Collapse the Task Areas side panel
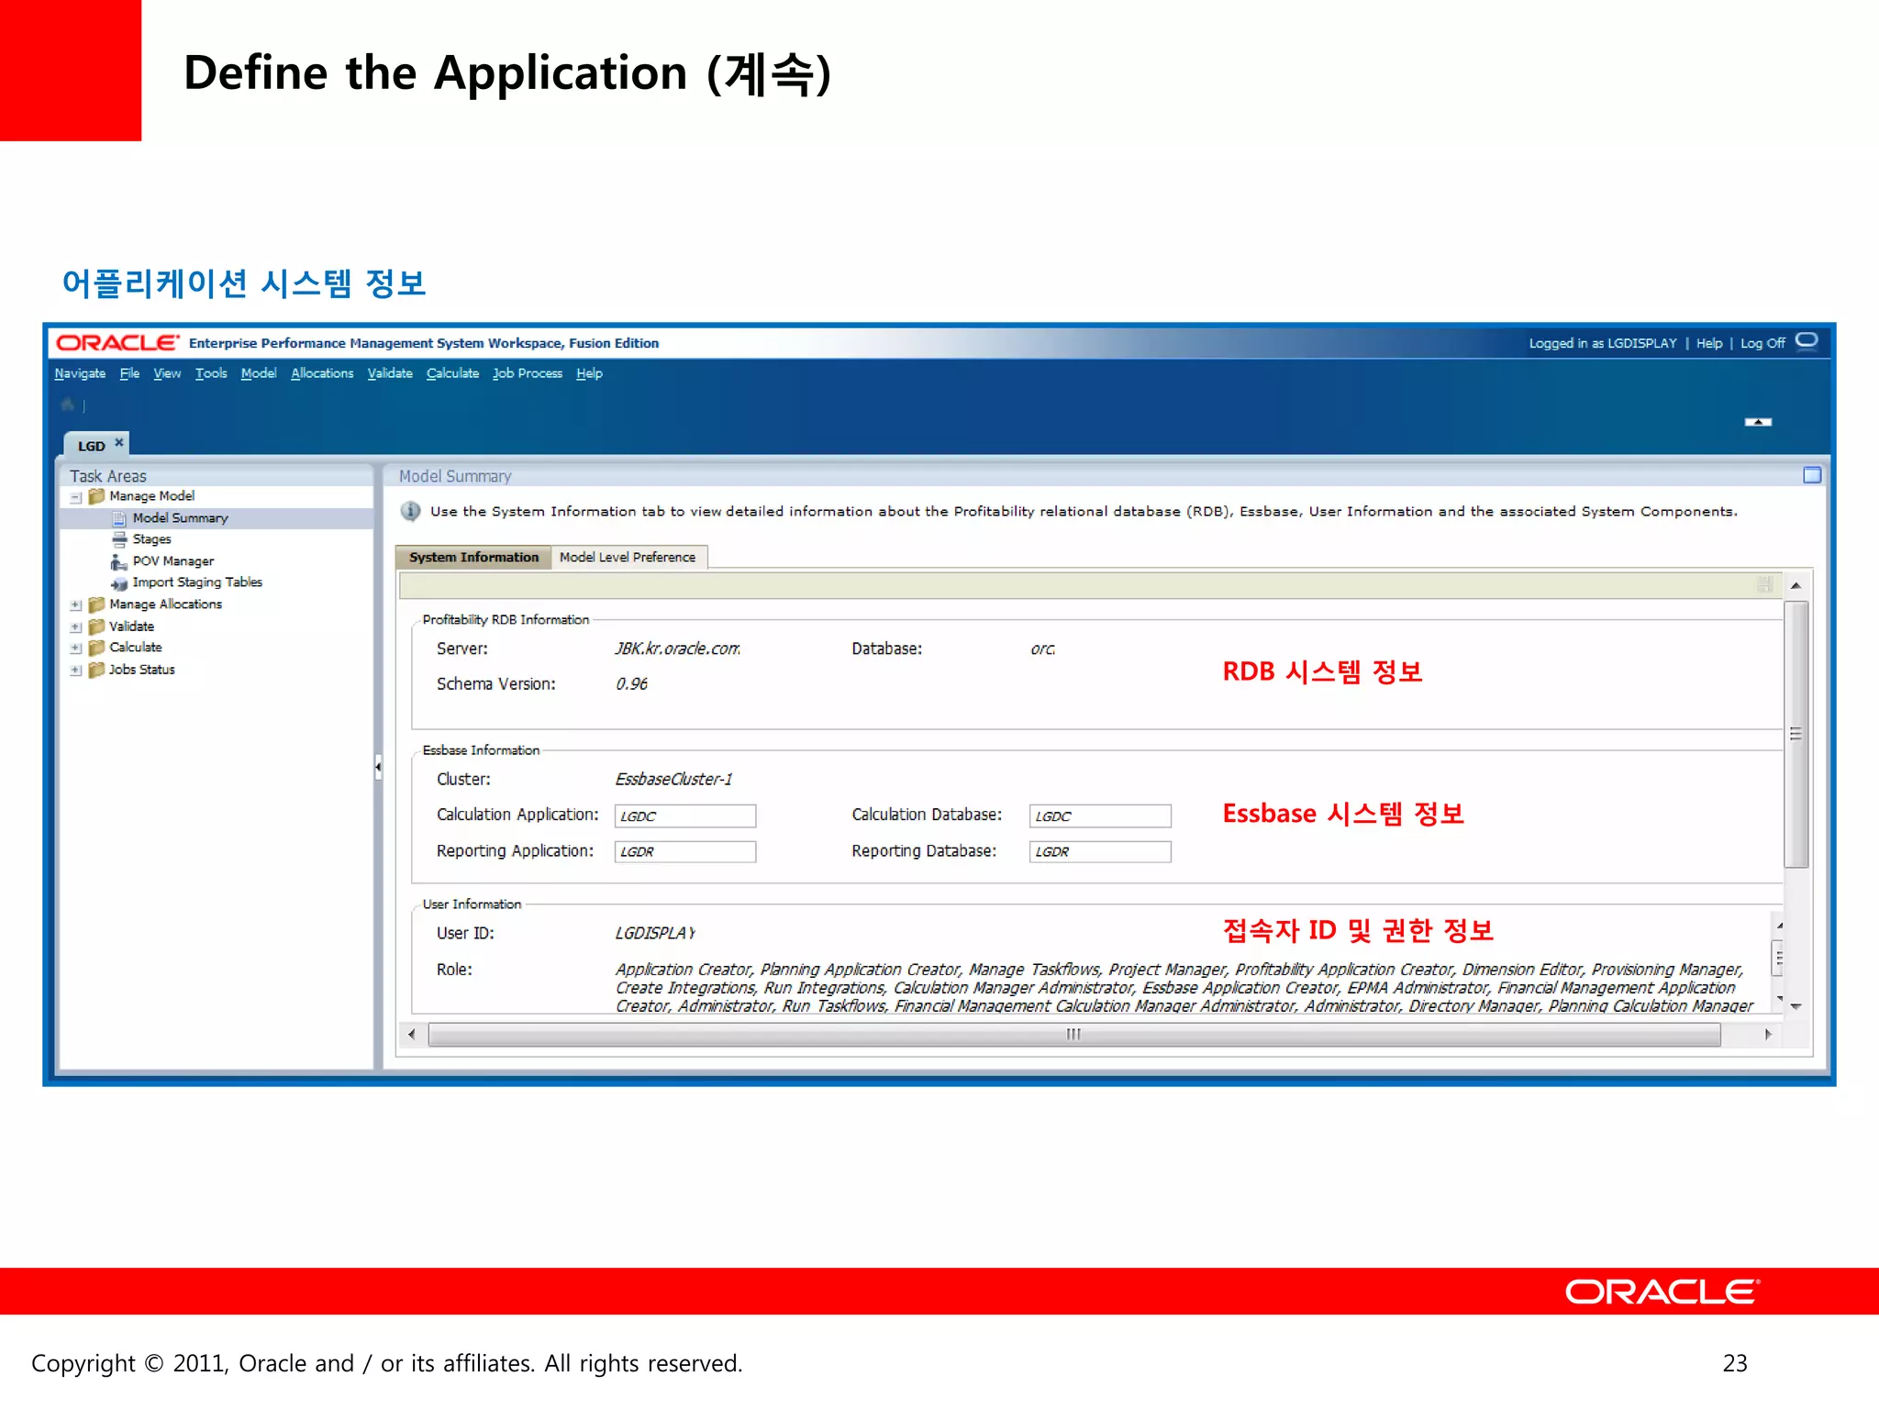The image size is (1879, 1409). (x=378, y=766)
